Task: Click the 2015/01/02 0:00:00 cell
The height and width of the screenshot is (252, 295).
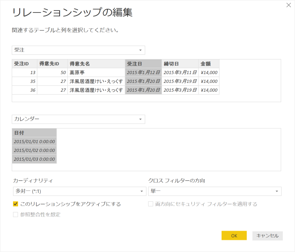Action: pos(34,150)
